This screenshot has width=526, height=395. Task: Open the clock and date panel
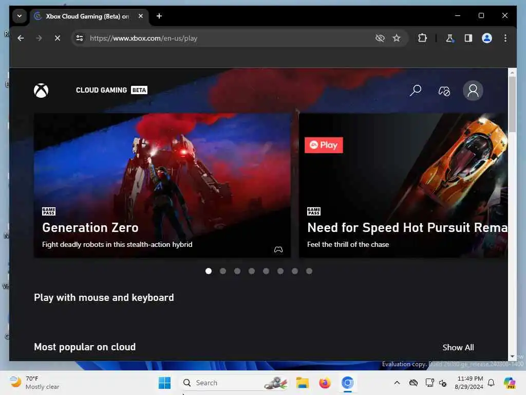coord(469,383)
